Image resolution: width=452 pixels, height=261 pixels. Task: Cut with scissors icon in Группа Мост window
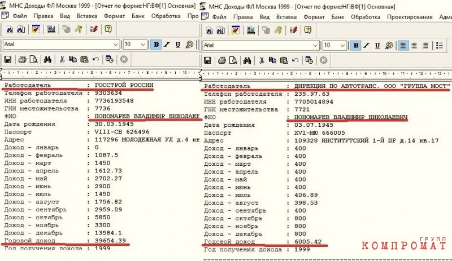click(262, 60)
